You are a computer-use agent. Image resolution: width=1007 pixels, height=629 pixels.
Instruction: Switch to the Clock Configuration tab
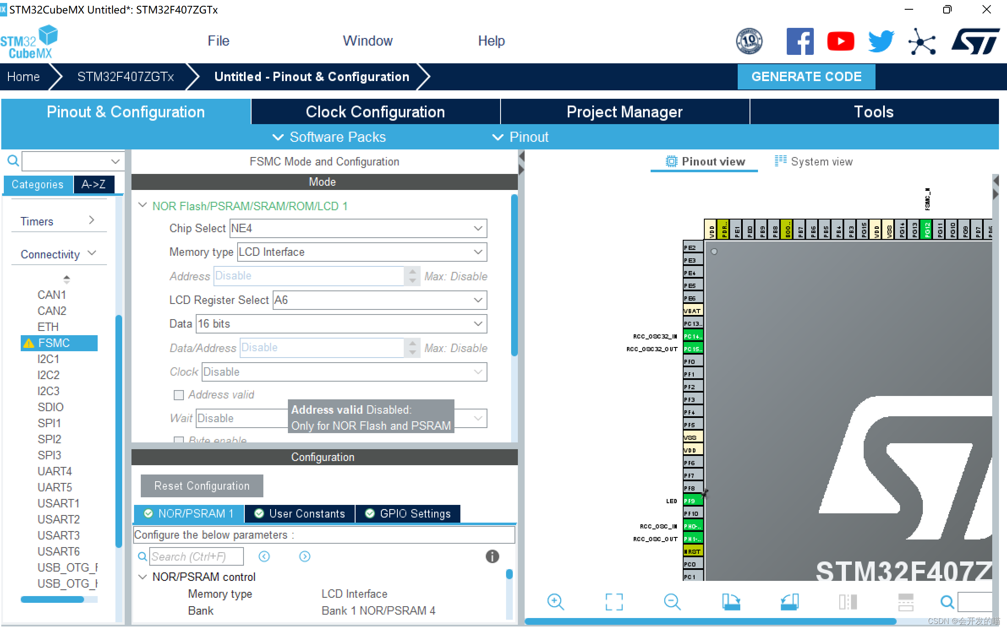click(x=375, y=112)
